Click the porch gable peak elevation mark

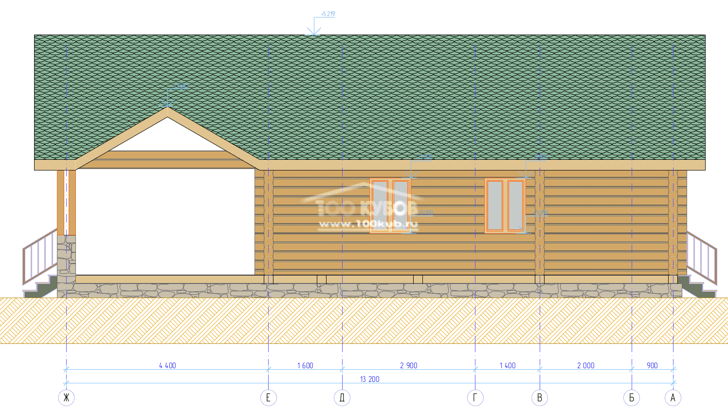click(179, 87)
